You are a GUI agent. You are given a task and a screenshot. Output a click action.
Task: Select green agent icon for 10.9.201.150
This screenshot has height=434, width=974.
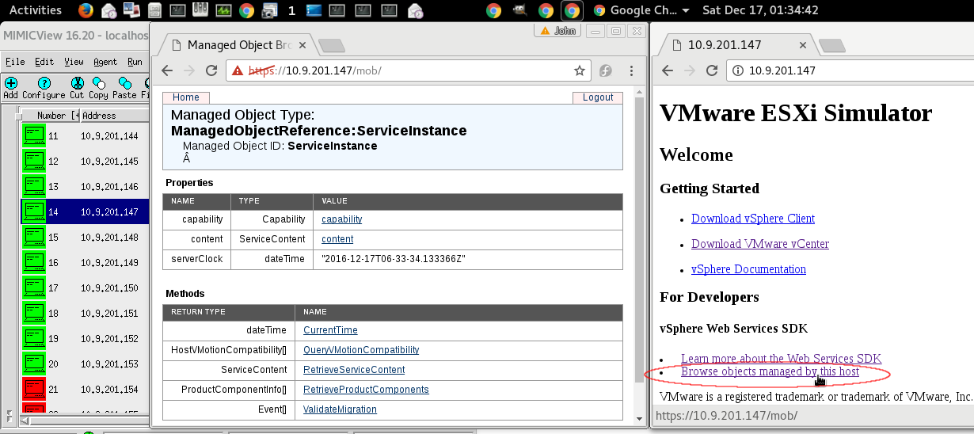[34, 288]
